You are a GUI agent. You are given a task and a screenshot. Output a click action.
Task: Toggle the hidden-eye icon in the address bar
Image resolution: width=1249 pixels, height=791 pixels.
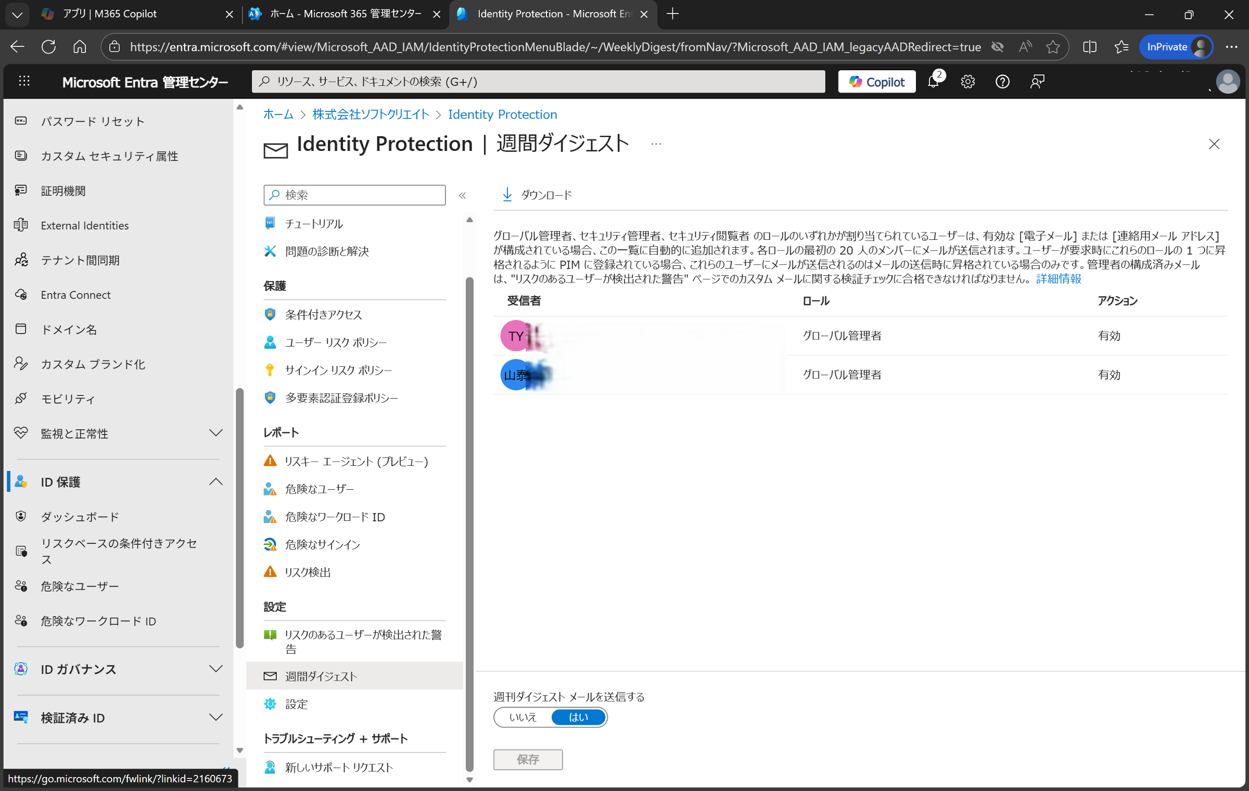[x=998, y=47]
